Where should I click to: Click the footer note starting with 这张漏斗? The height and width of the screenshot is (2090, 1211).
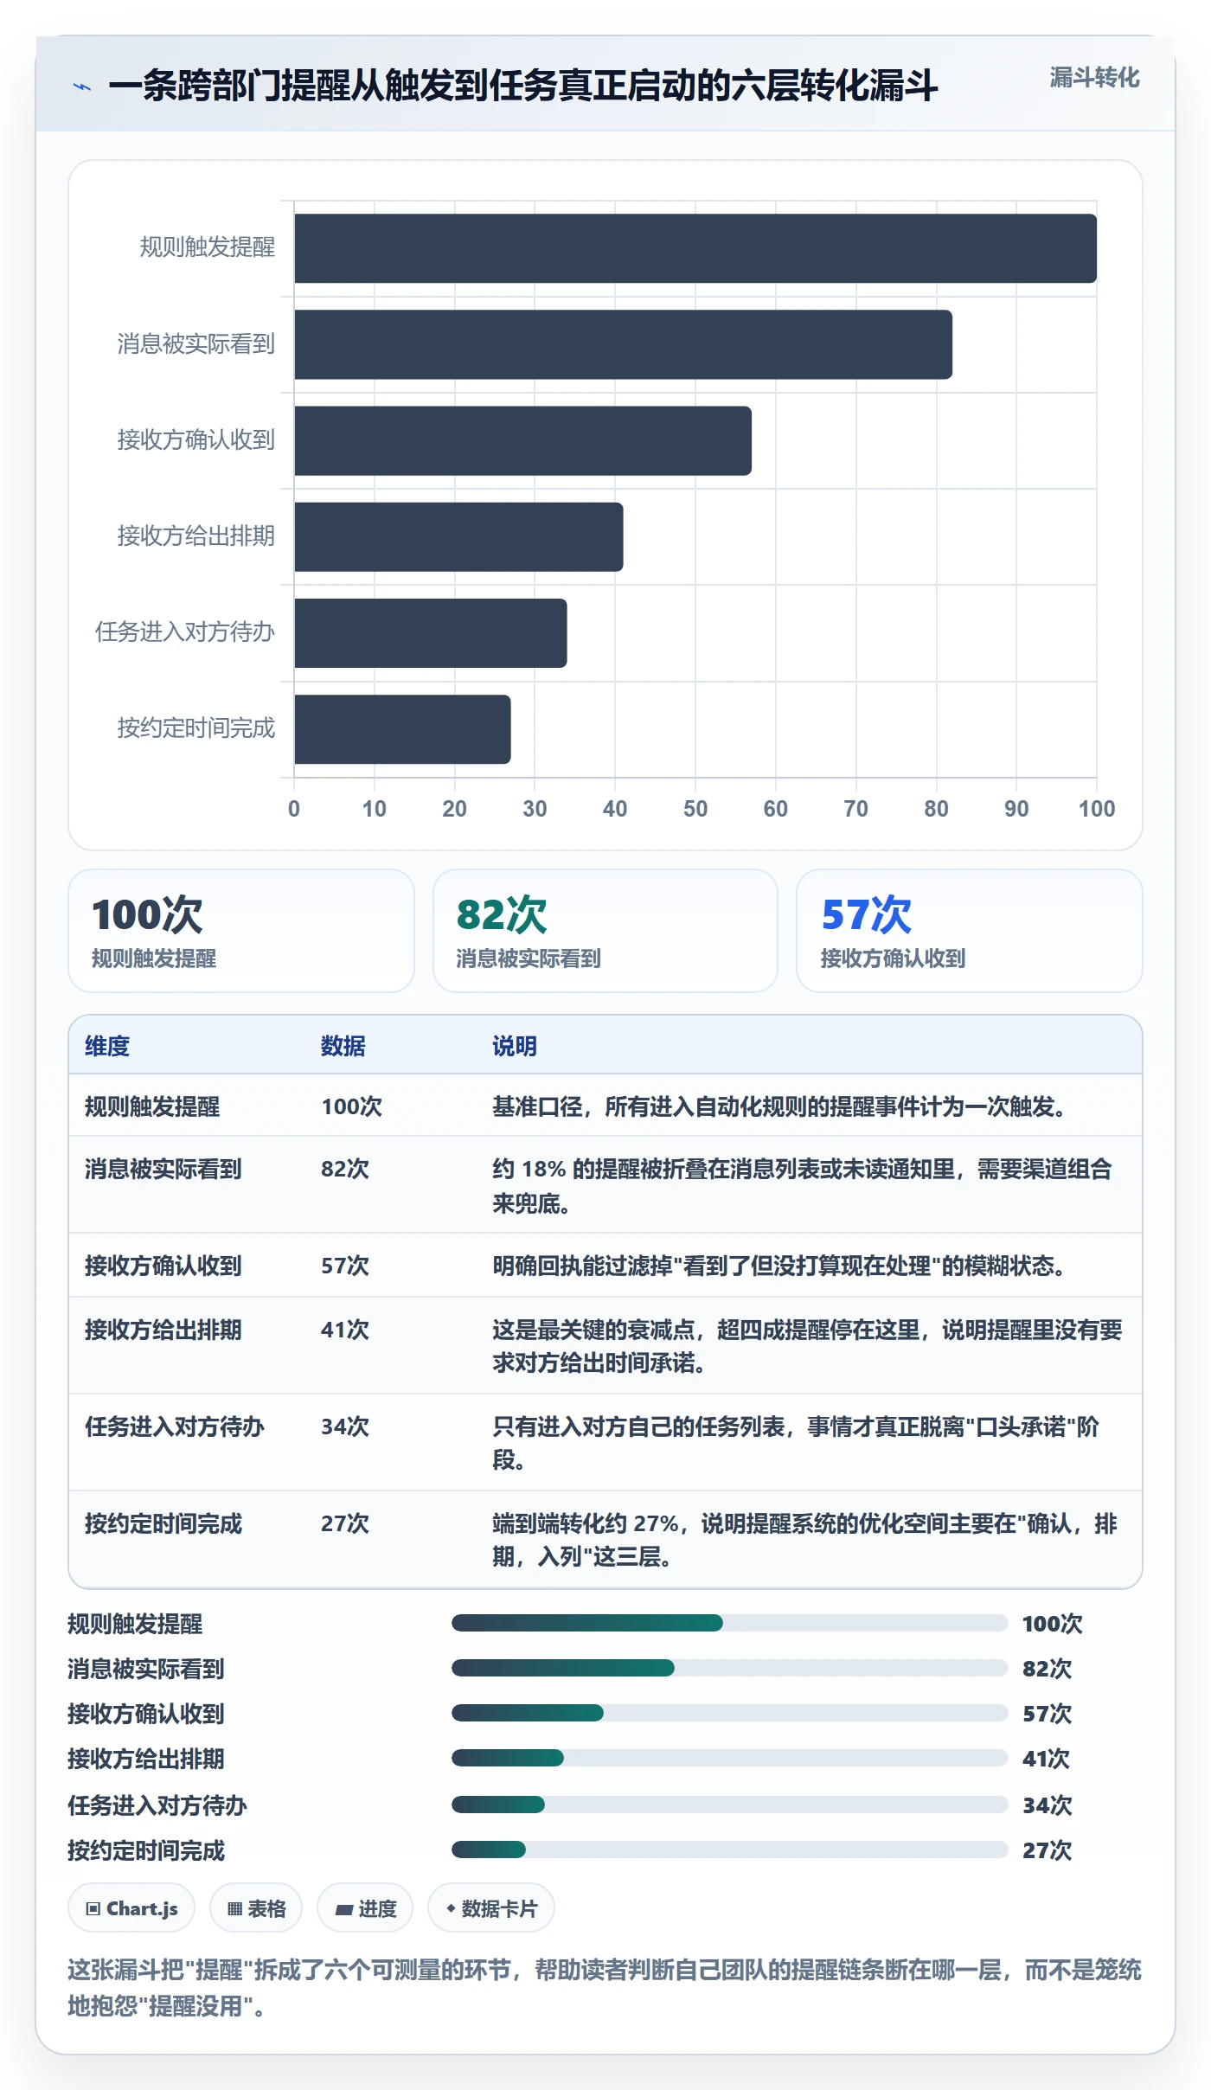605,1987
